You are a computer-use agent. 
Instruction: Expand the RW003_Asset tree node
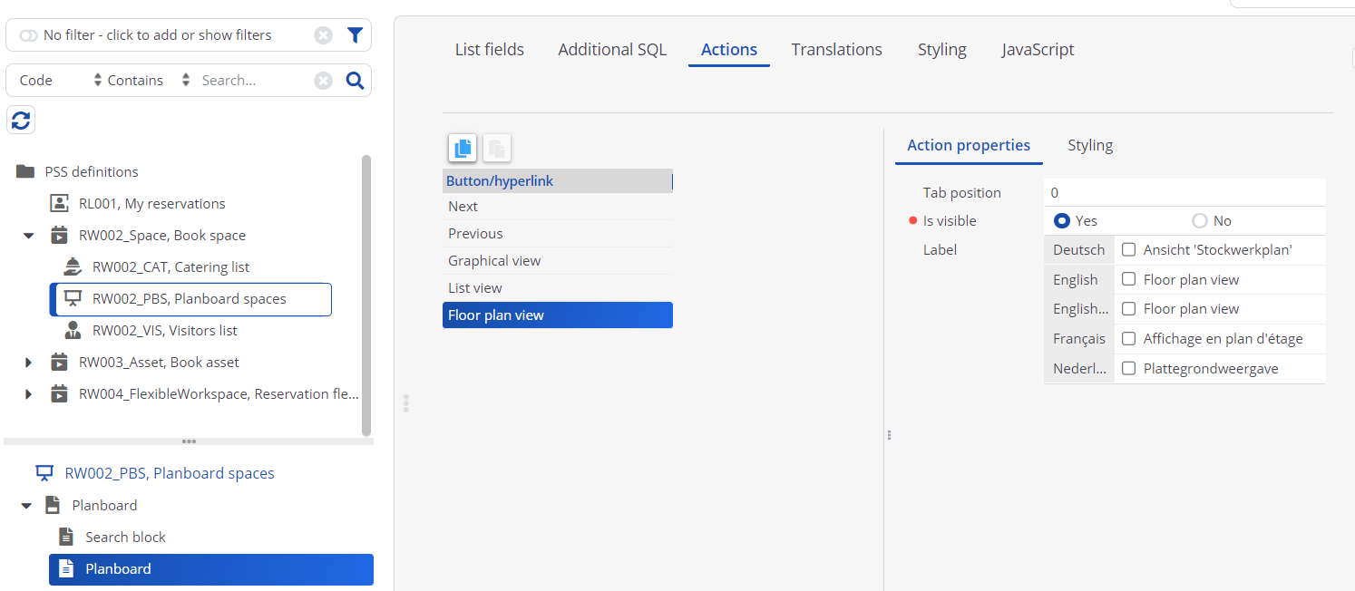pos(28,363)
